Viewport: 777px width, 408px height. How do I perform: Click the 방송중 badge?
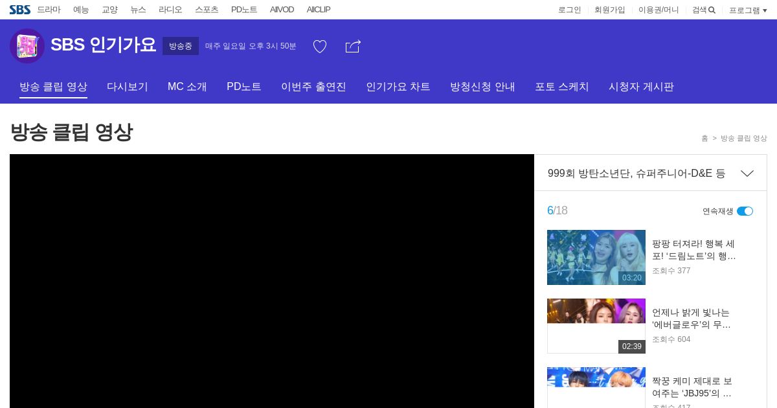coord(181,46)
